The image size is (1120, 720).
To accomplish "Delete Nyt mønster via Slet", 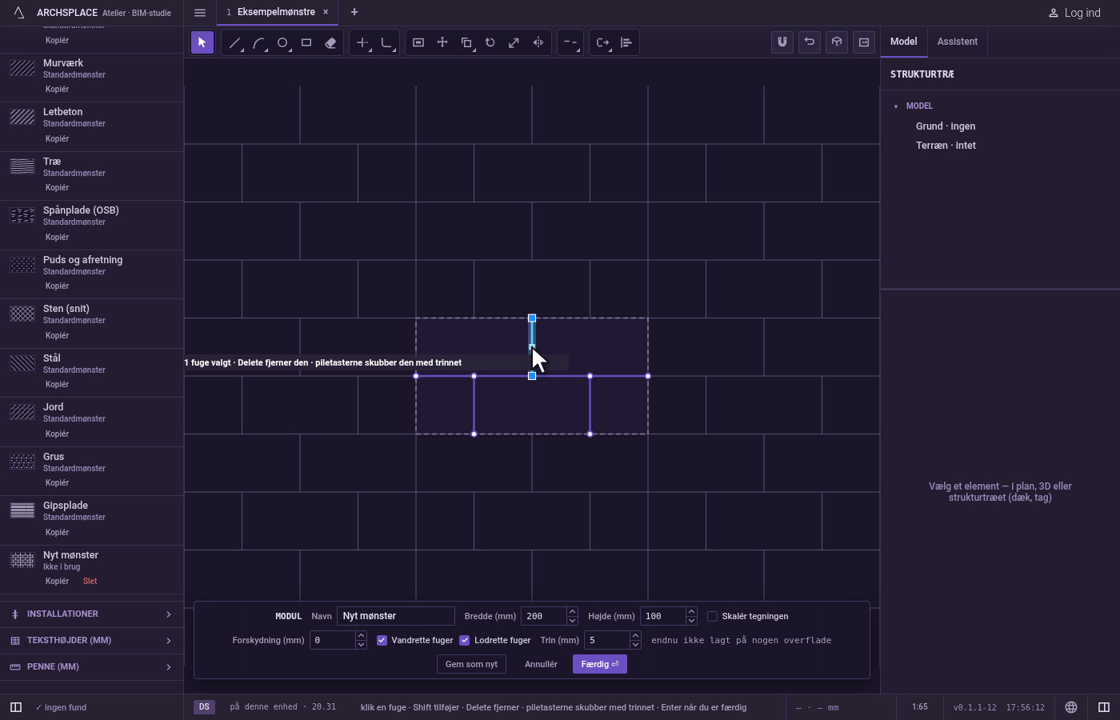I will point(90,582).
